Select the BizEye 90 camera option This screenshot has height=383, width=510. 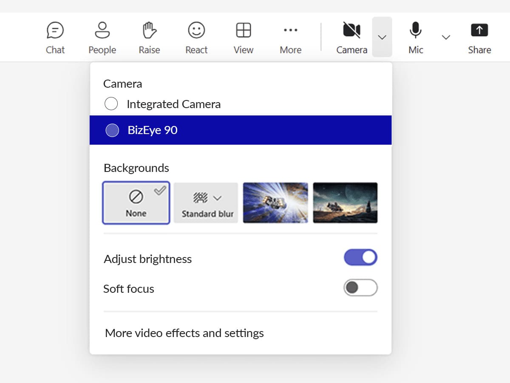click(x=112, y=130)
